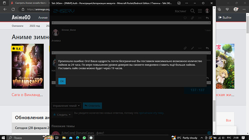The width and height of the screenshot is (249, 140).
Task: Go back in the AnimeGO browser window
Action: click(x=5, y=9)
